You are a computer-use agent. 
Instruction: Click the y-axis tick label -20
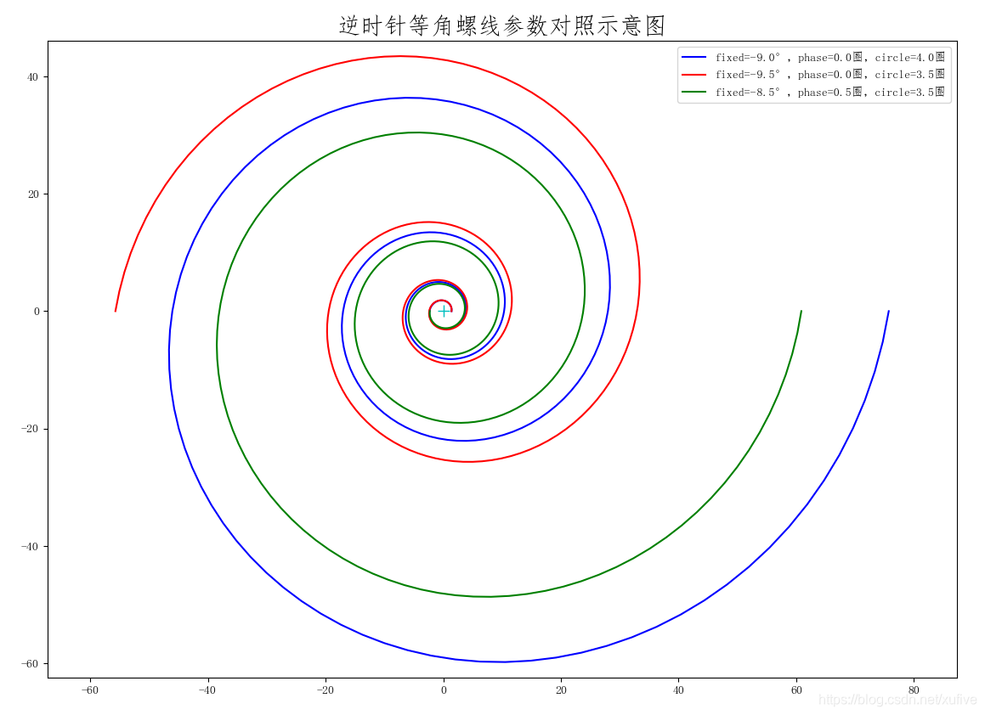tap(30, 429)
